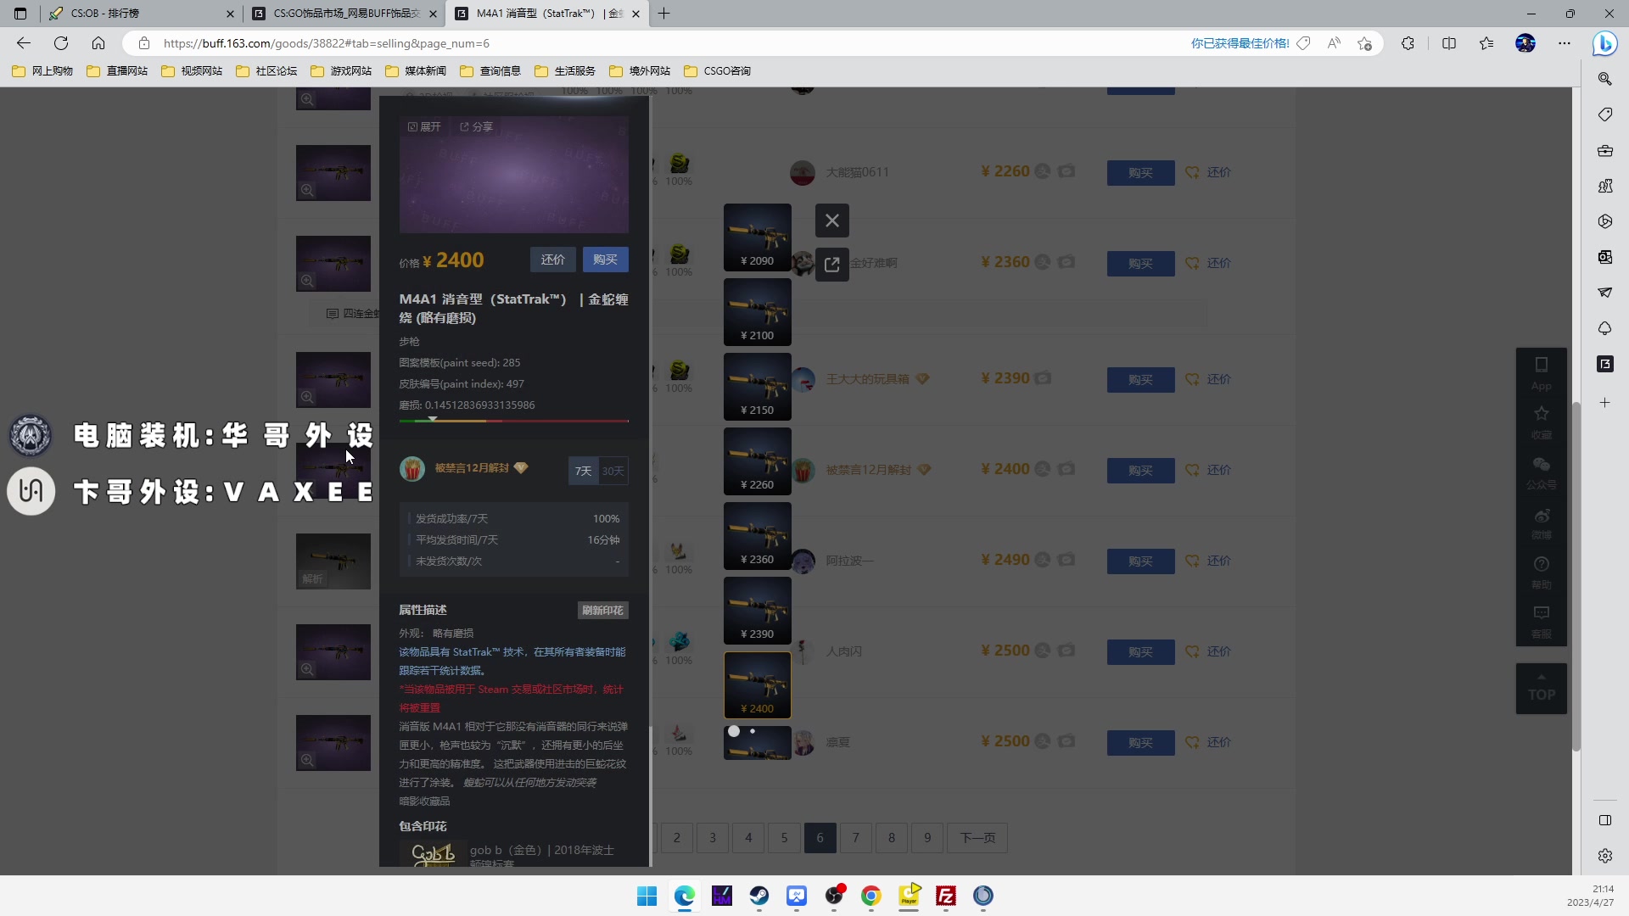1629x916 pixels.
Task: Click Edge sidebar shopping tag icon
Action: click(x=1604, y=114)
